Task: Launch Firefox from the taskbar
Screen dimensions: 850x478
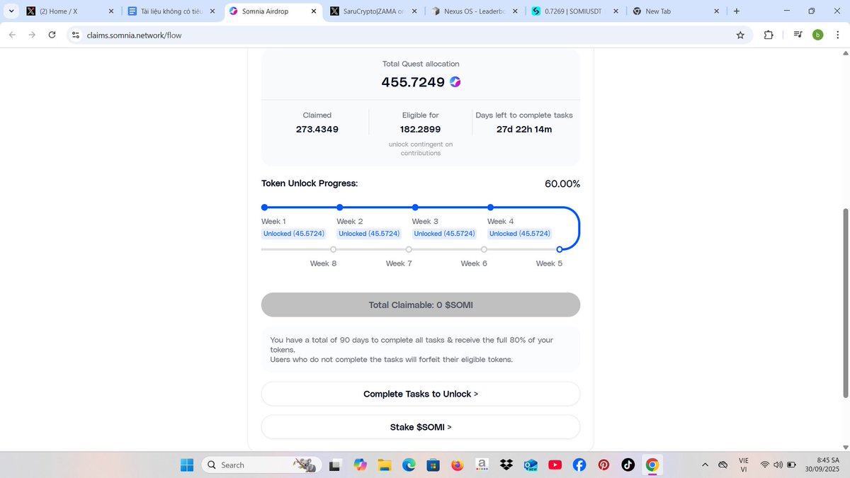Action: pos(457,465)
